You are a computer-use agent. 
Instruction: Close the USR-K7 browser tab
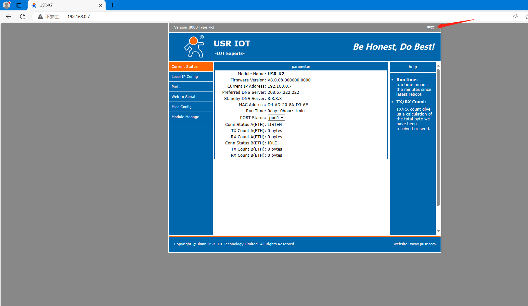100,5
